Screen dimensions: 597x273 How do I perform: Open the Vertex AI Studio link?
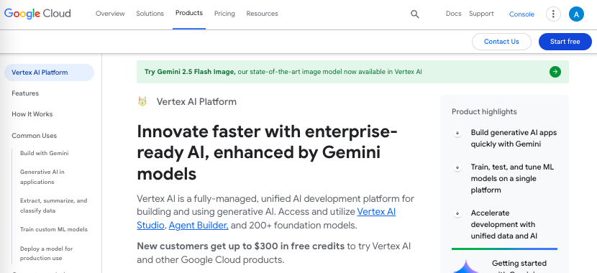[x=266, y=218]
